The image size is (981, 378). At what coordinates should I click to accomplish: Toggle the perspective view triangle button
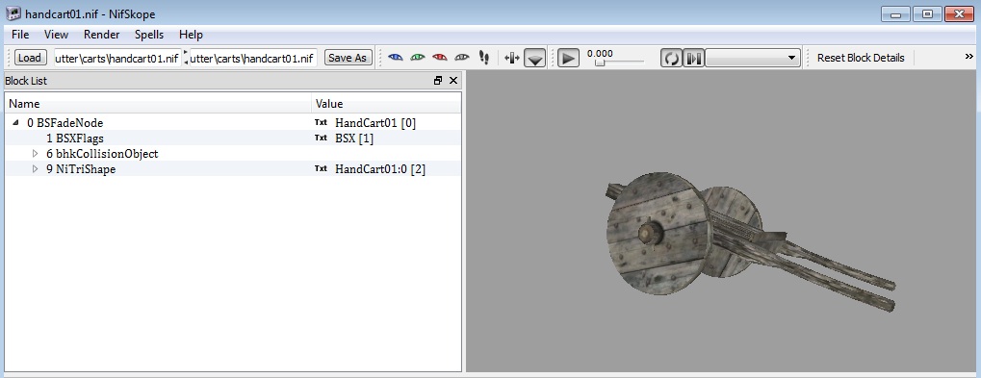535,58
